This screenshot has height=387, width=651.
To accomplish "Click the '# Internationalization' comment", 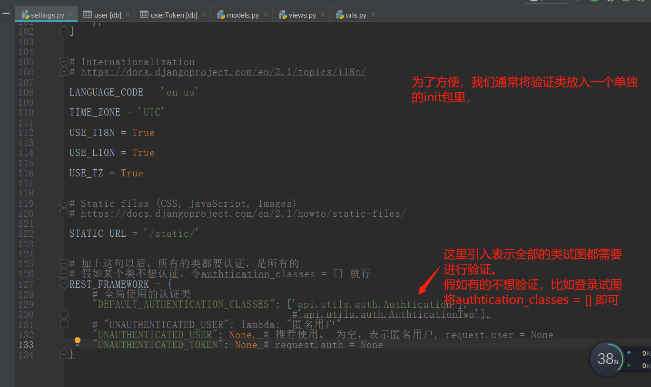I will [132, 62].
